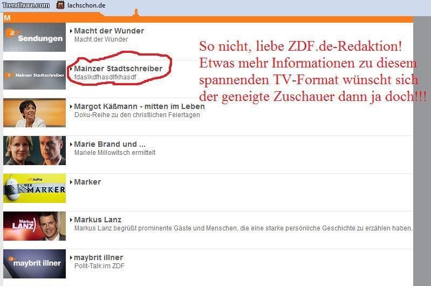
Task: Open Mainzer Stadtschreiber show link
Action: 118,69
